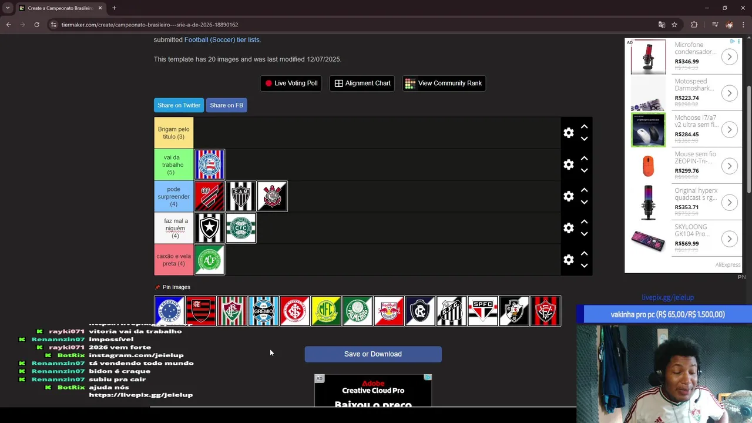Move 'Brigam pelo titulo' tier down arrow

(x=584, y=139)
